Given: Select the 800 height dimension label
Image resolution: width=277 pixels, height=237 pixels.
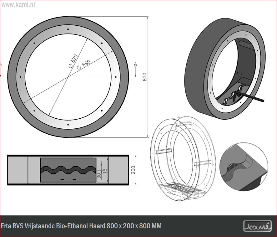Looking at the screenshot, I should 144,77.
